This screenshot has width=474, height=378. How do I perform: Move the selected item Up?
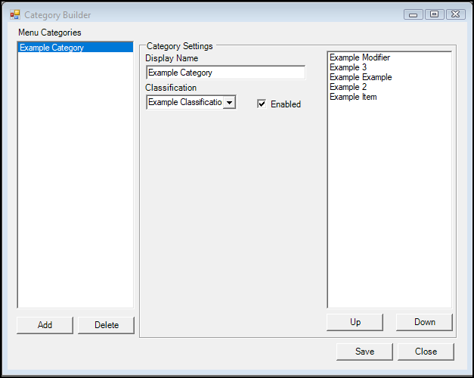tap(355, 322)
